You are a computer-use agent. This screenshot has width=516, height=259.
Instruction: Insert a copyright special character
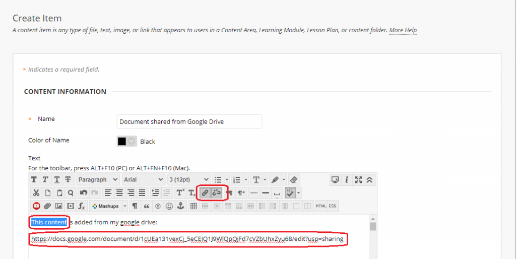click(x=158, y=206)
